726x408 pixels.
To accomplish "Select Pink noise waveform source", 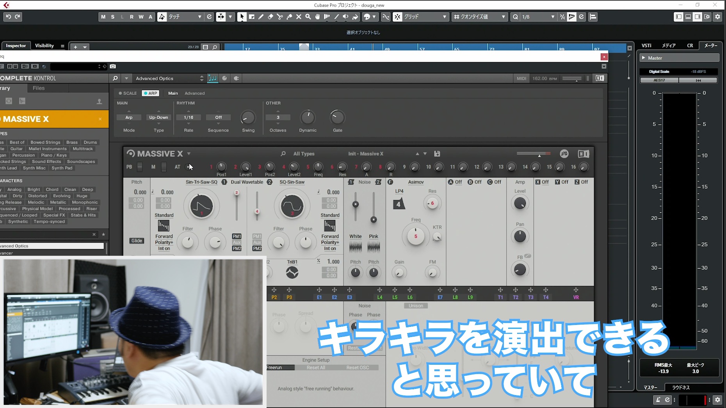I will [374, 247].
